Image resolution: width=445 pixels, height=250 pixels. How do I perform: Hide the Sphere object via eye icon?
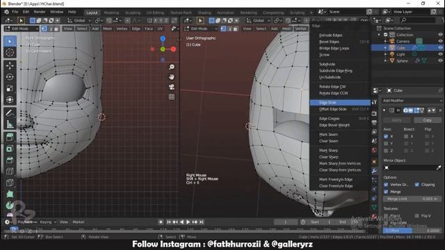point(440,60)
